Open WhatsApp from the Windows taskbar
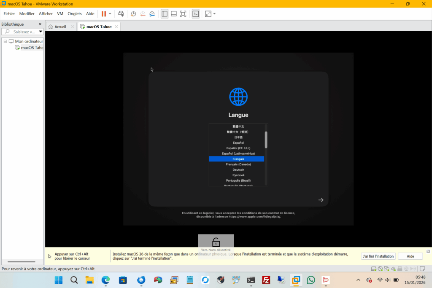This screenshot has height=288, width=432. coord(311,280)
